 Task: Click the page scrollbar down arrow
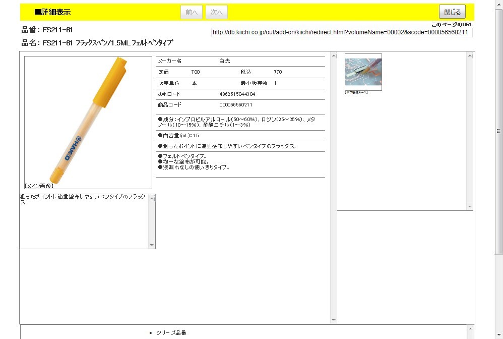[x=498, y=335]
